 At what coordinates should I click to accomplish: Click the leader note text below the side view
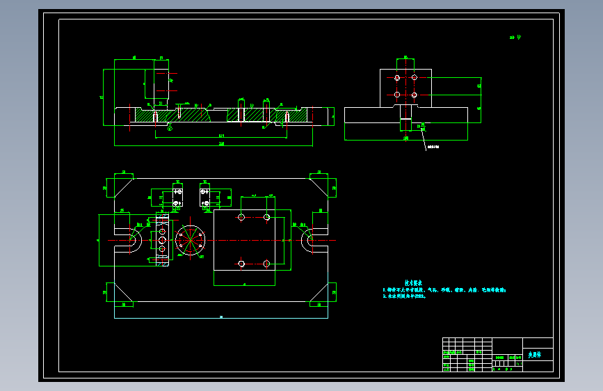[433, 147]
